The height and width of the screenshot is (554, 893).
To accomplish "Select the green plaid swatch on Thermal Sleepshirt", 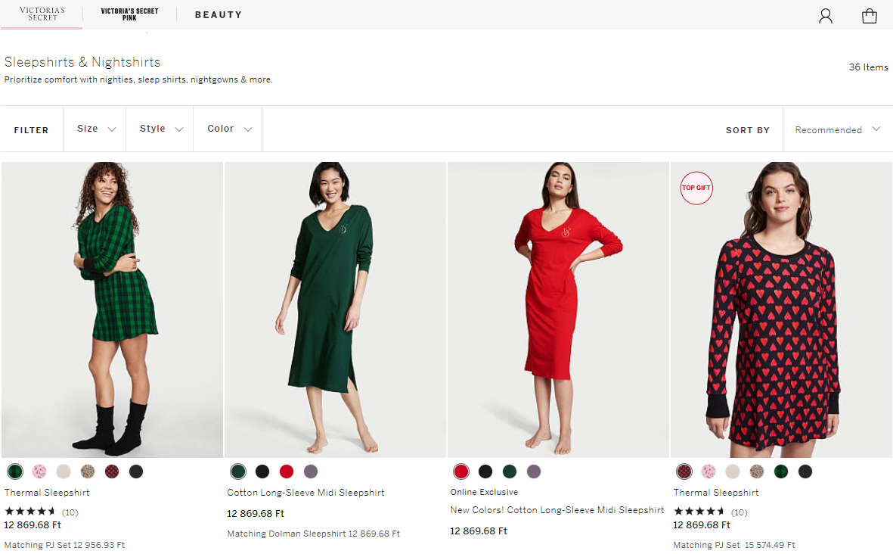I will click(x=14, y=471).
